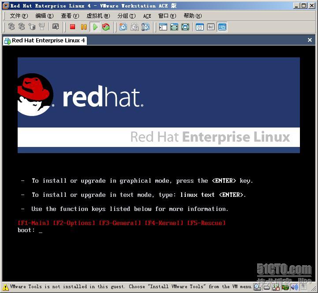The height and width of the screenshot is (293, 318).
Task: Click the Reset virtual machine icon
Action: [106, 27]
